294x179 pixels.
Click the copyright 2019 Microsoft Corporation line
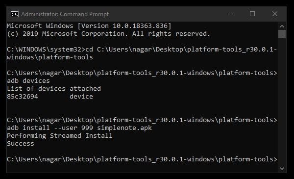click(109, 34)
